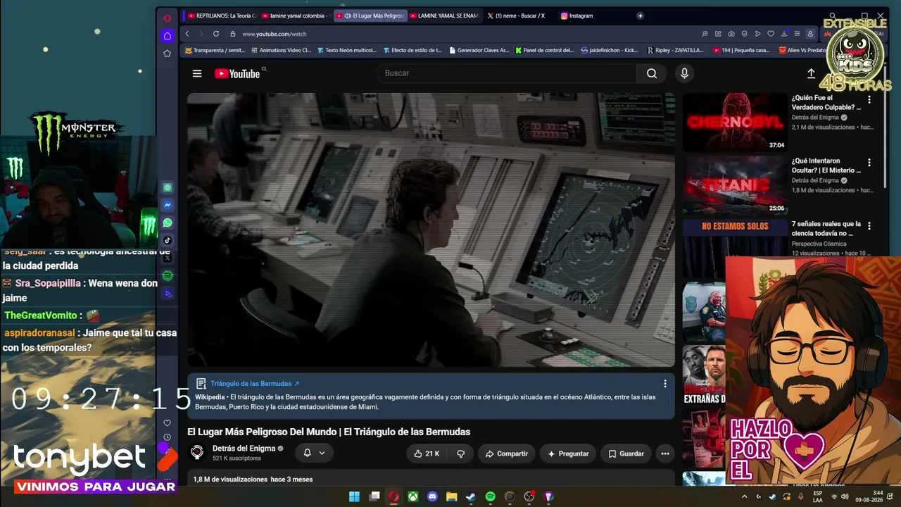
Task: Click the Compartir share button
Action: (507, 453)
